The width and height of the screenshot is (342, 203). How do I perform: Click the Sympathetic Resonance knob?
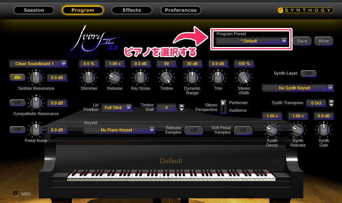tap(36, 103)
